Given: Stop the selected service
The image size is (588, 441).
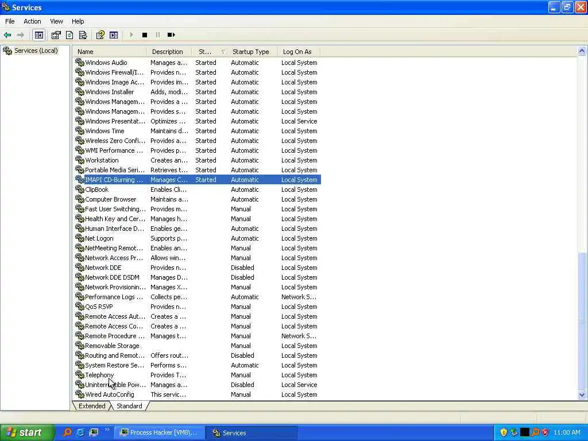Looking at the screenshot, I should (144, 35).
